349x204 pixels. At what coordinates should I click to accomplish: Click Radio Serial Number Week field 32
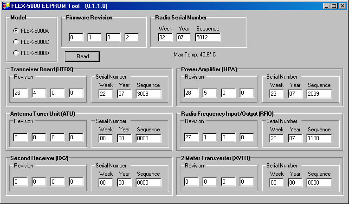[165, 37]
